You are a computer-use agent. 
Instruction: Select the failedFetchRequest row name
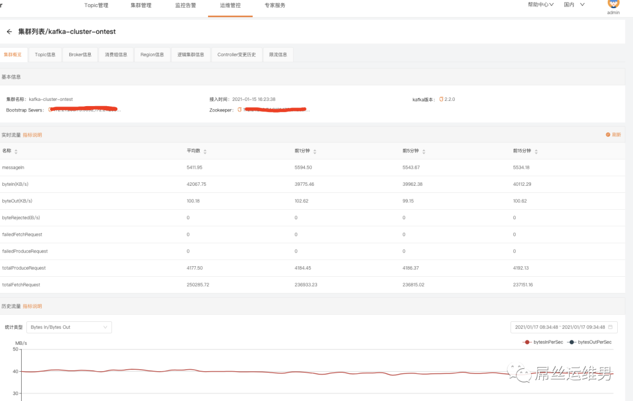coord(22,235)
